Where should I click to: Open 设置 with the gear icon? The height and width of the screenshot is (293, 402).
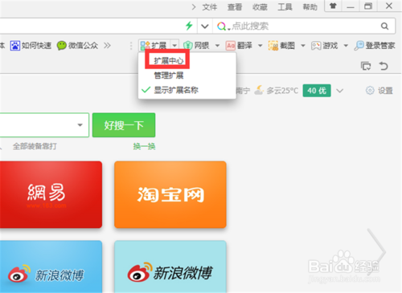(x=379, y=91)
